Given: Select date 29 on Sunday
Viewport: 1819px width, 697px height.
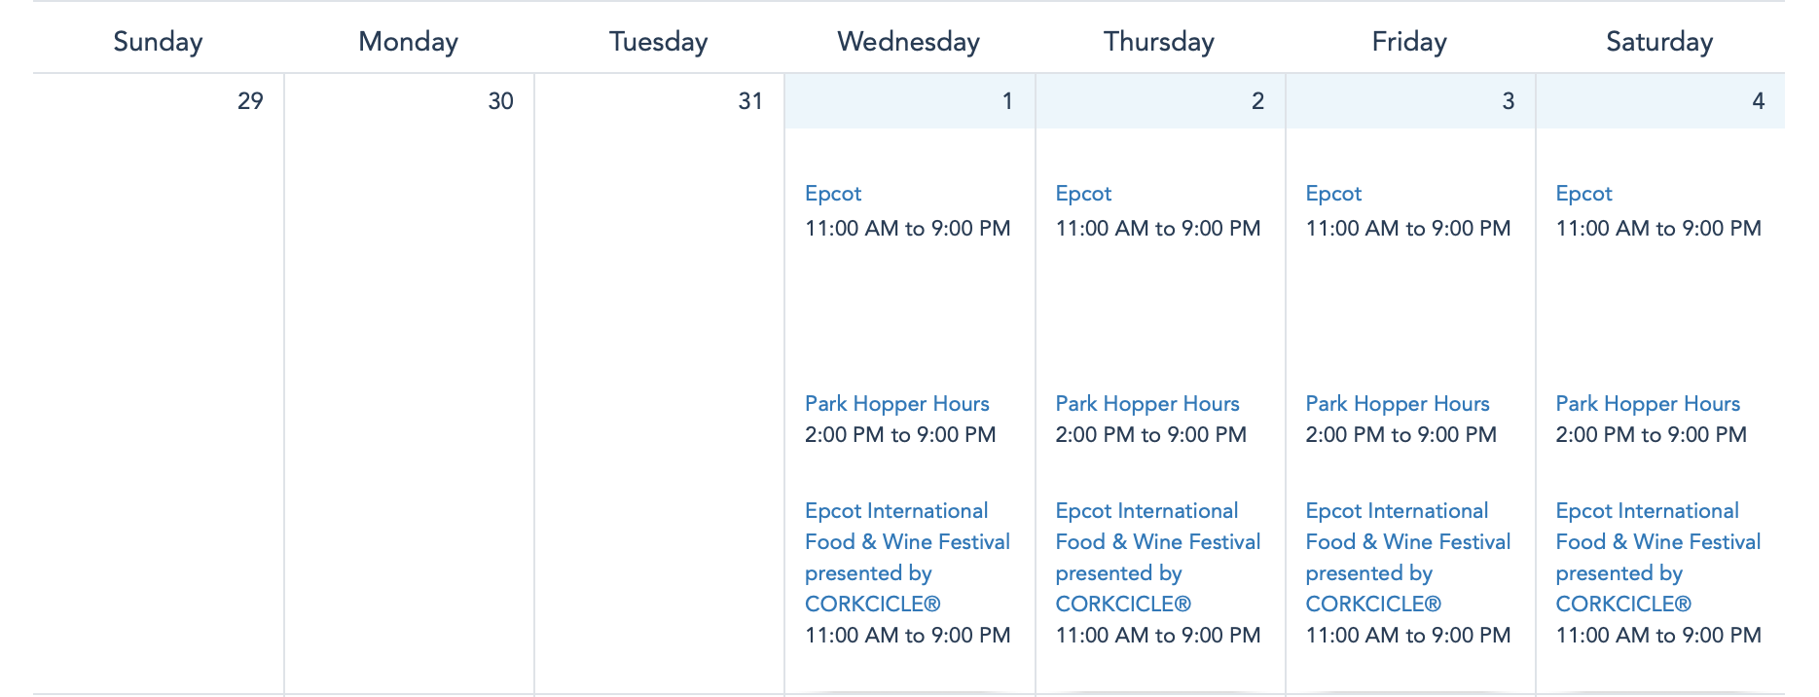Looking at the screenshot, I should point(250,101).
